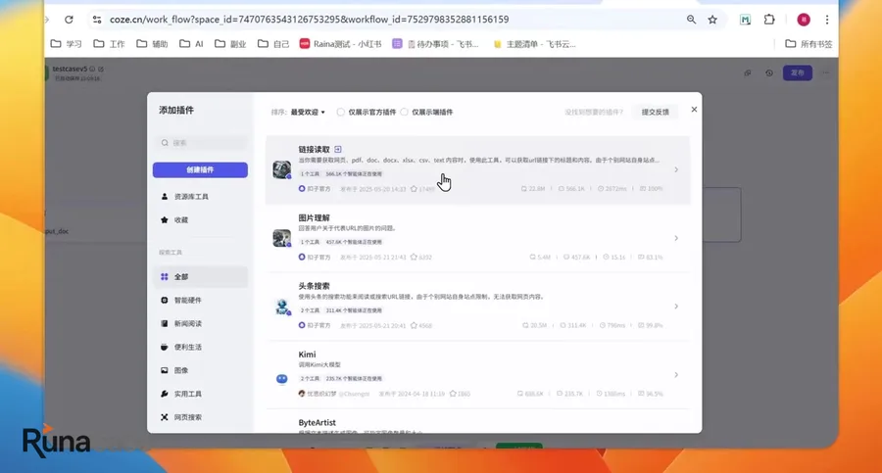882x473 pixels.
Task: Click the plugin search field
Action: click(200, 143)
